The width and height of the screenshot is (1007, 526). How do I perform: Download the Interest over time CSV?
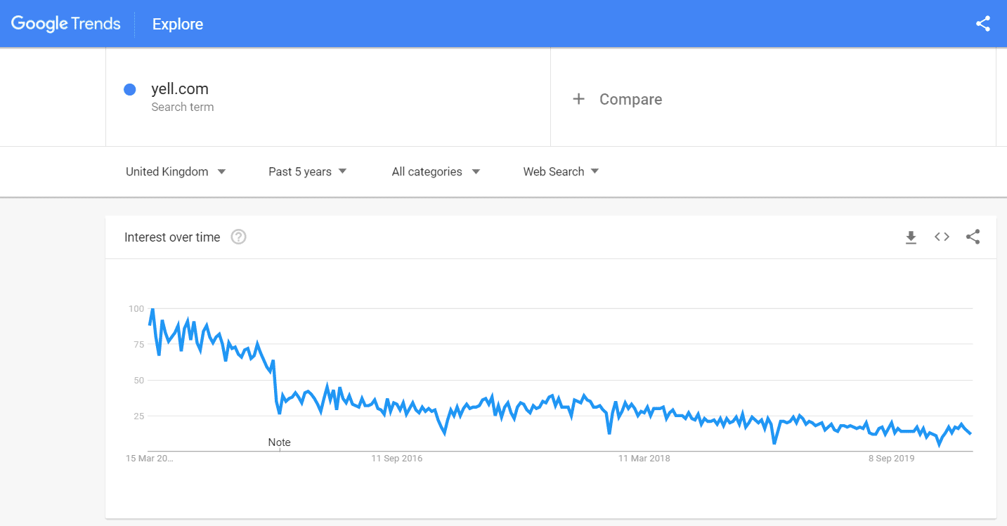(x=911, y=237)
